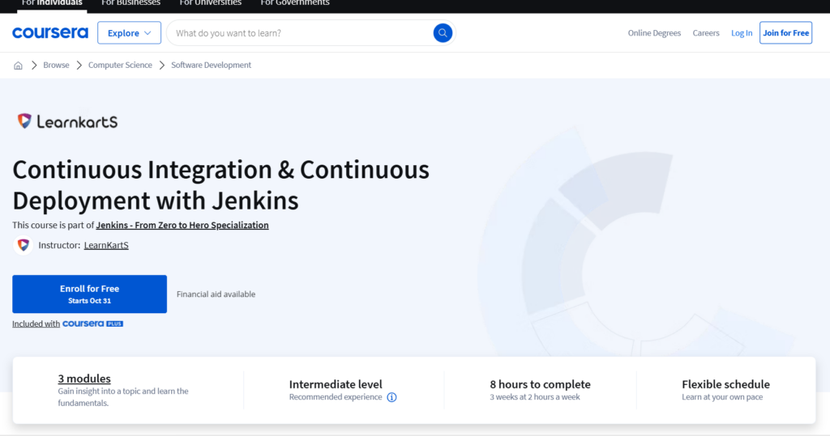Navigate to Browse breadcrumb
Viewport: 830px width, 436px height.
(x=56, y=65)
